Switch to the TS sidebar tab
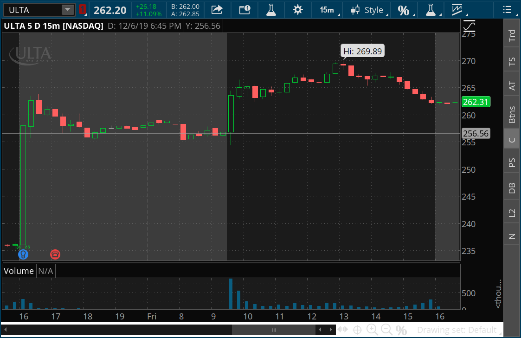Screen dimensions: 521x338 pos(512,61)
